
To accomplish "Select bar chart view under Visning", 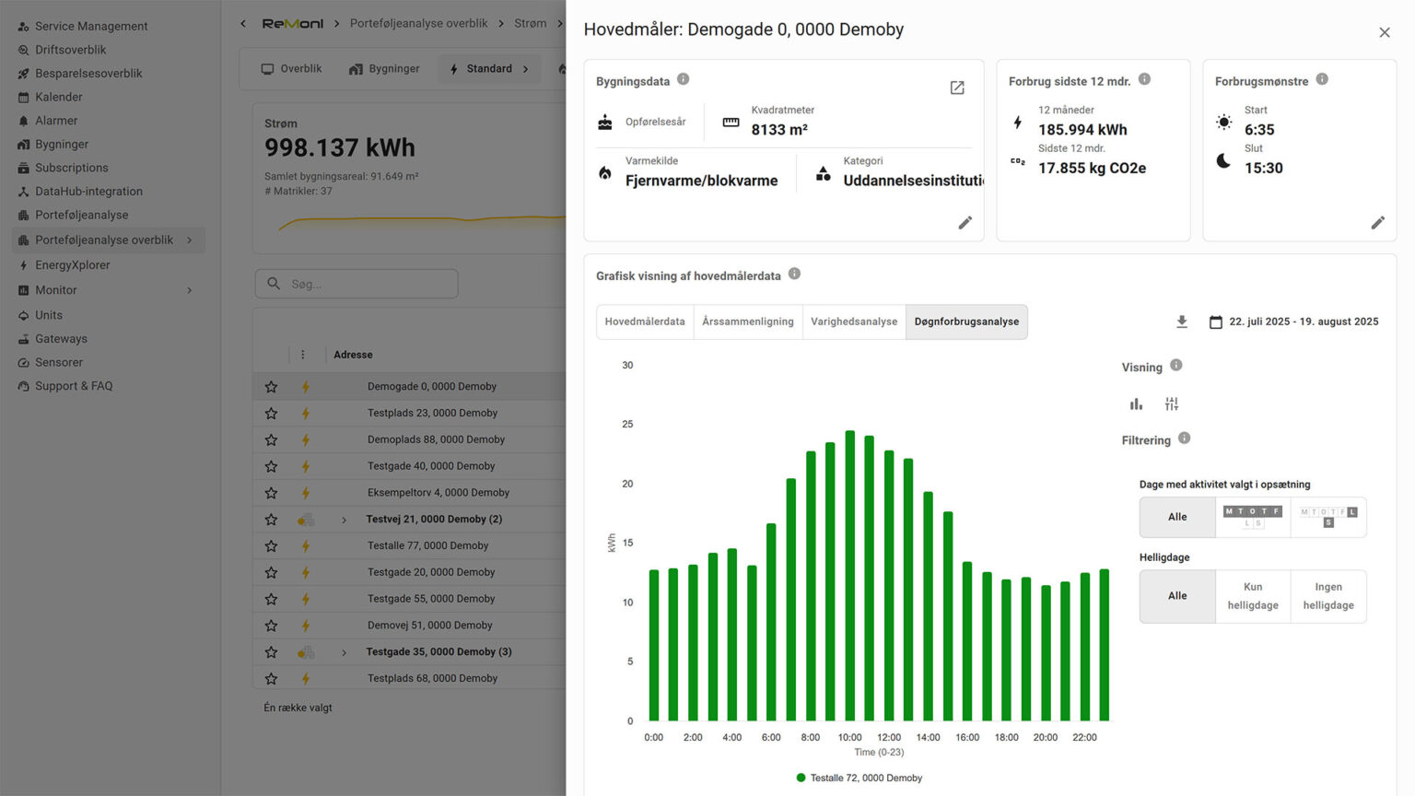I will point(1136,404).
